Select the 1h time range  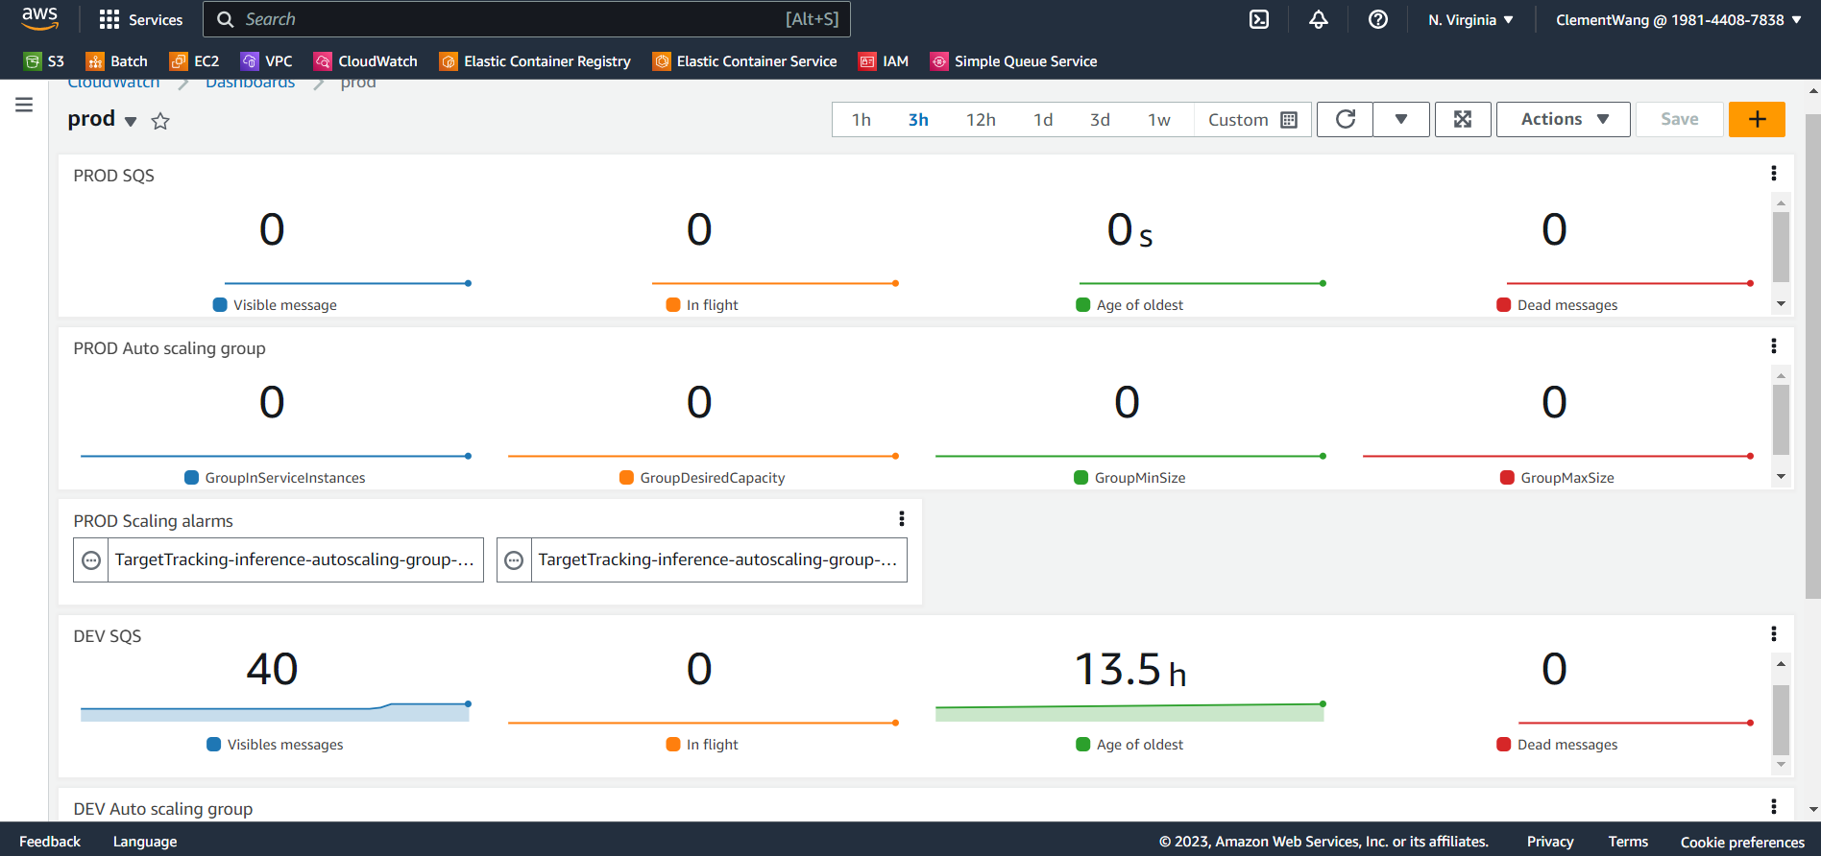coord(861,120)
